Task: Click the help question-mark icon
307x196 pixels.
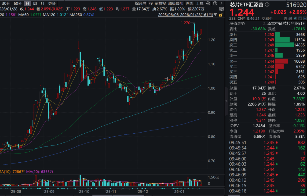Action: coord(215,3)
